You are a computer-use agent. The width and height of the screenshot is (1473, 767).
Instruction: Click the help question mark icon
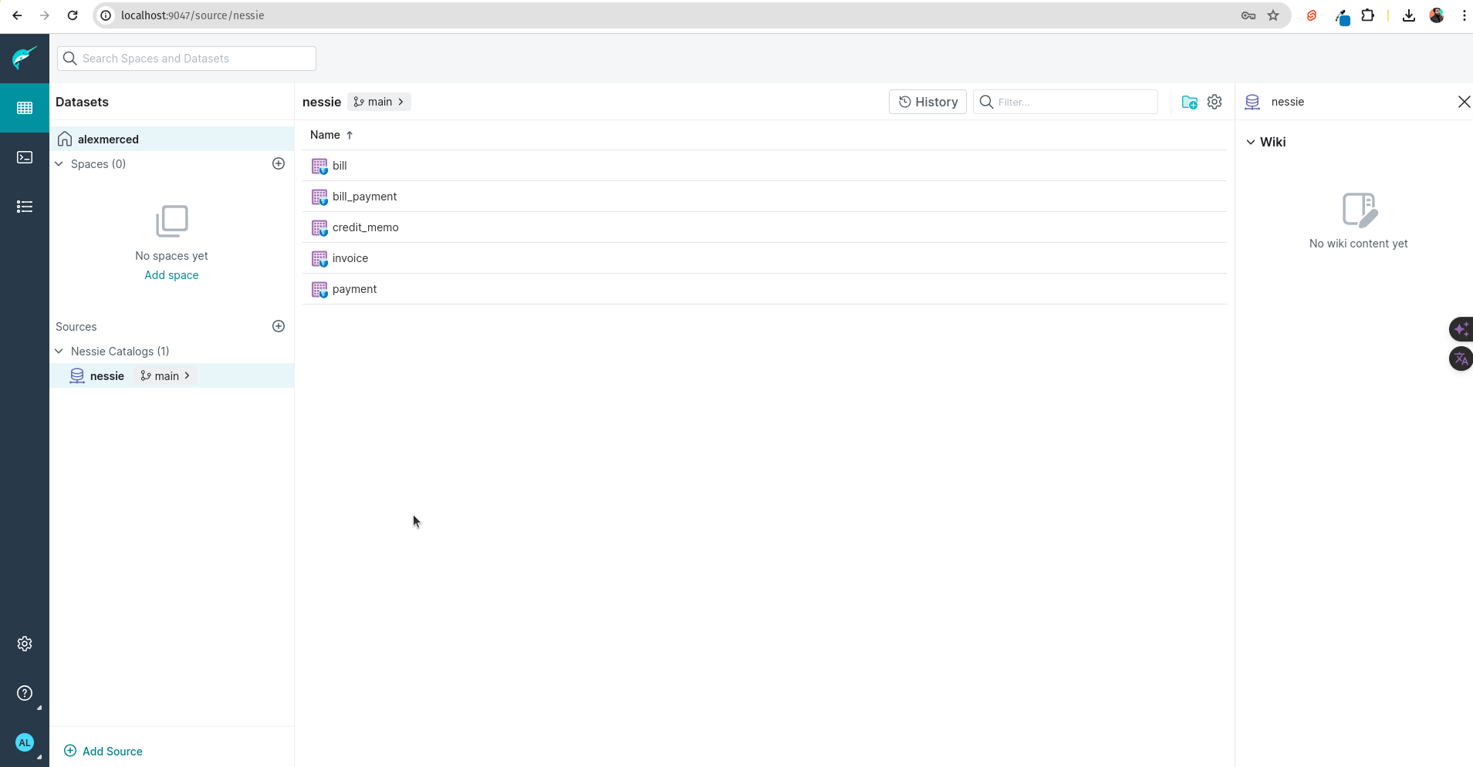click(25, 693)
